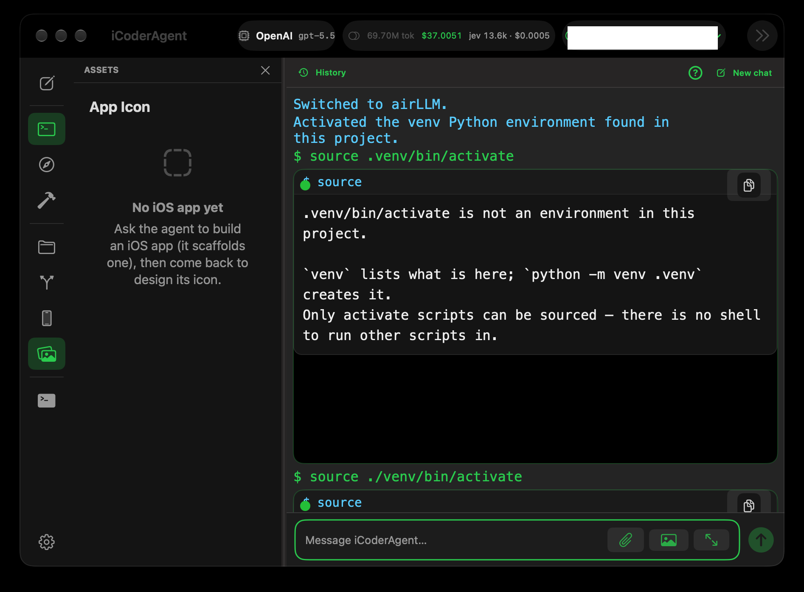Screen dimensions: 804x592
Task: Attach a file with the paperclip icon
Action: pos(626,540)
